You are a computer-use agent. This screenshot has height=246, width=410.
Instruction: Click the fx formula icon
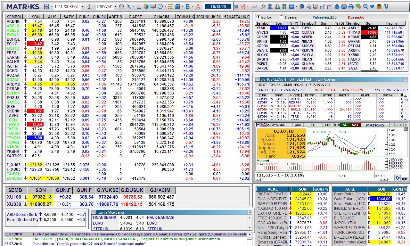coord(263,6)
